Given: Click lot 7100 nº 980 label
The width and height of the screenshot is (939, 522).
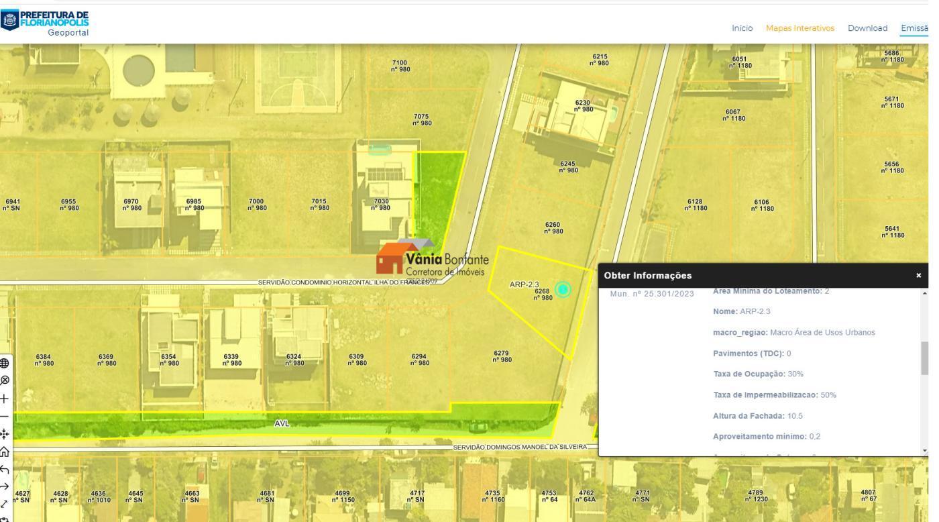Looking at the screenshot, I should pos(400,66).
